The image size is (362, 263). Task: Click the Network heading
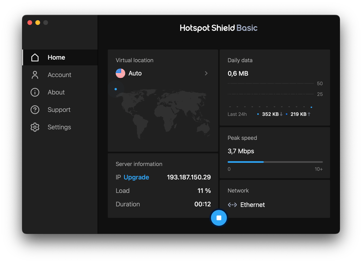(x=238, y=190)
